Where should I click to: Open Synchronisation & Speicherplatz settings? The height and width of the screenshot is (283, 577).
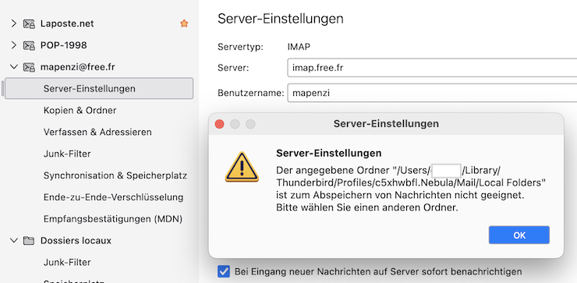click(115, 175)
